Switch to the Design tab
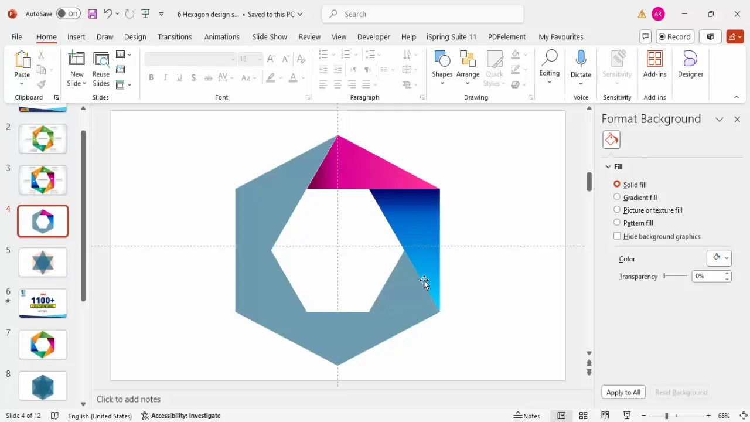Screen dimensions: 750x422 [x=135, y=36]
